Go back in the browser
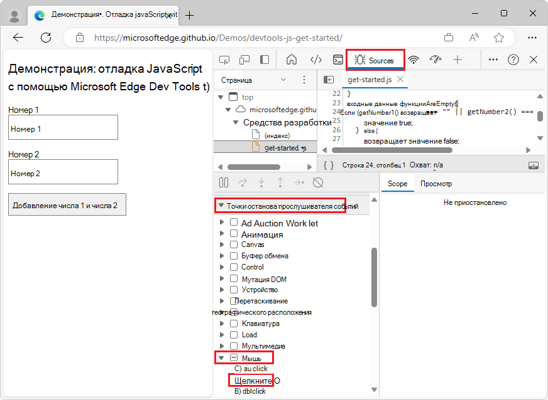The image size is (548, 400). coord(18,38)
